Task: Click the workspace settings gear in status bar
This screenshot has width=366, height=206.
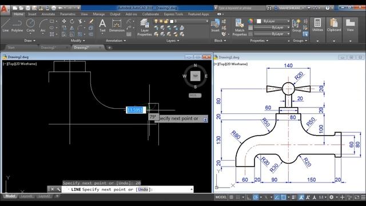Action: pyautogui.click(x=331, y=197)
